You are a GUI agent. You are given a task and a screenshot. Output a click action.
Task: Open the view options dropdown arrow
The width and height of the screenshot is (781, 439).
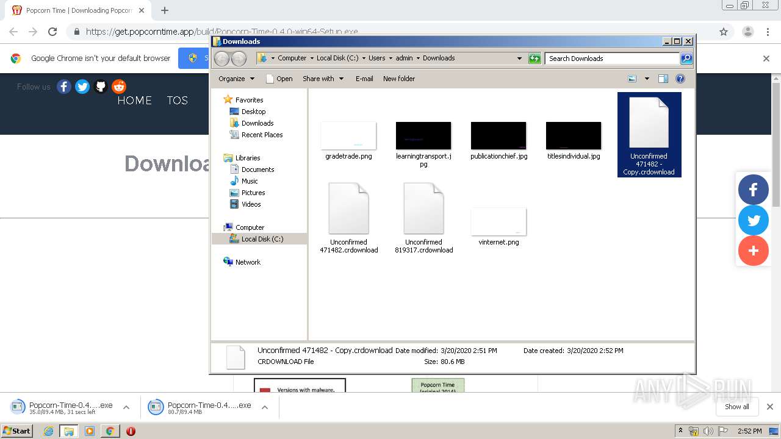647,79
